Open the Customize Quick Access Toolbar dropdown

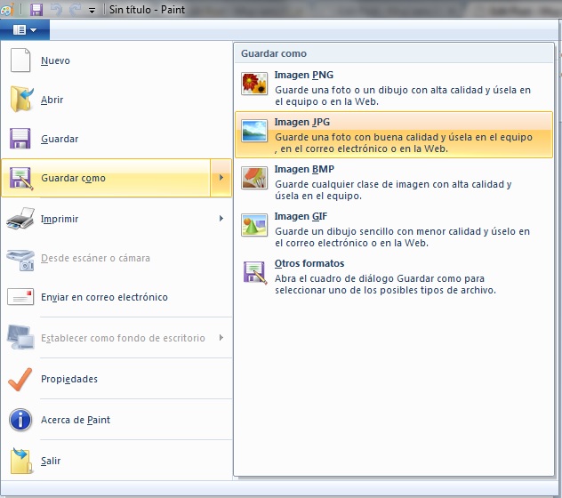coord(92,11)
